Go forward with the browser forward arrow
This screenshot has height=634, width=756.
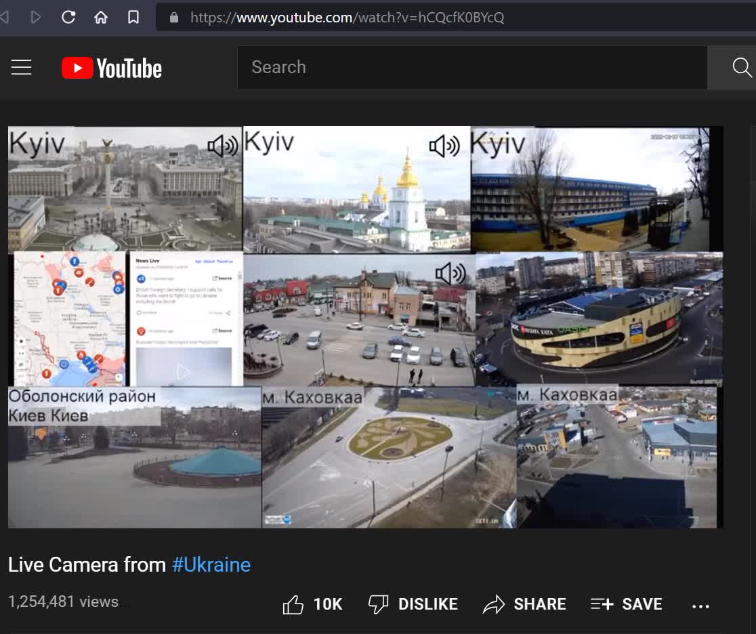click(x=36, y=18)
